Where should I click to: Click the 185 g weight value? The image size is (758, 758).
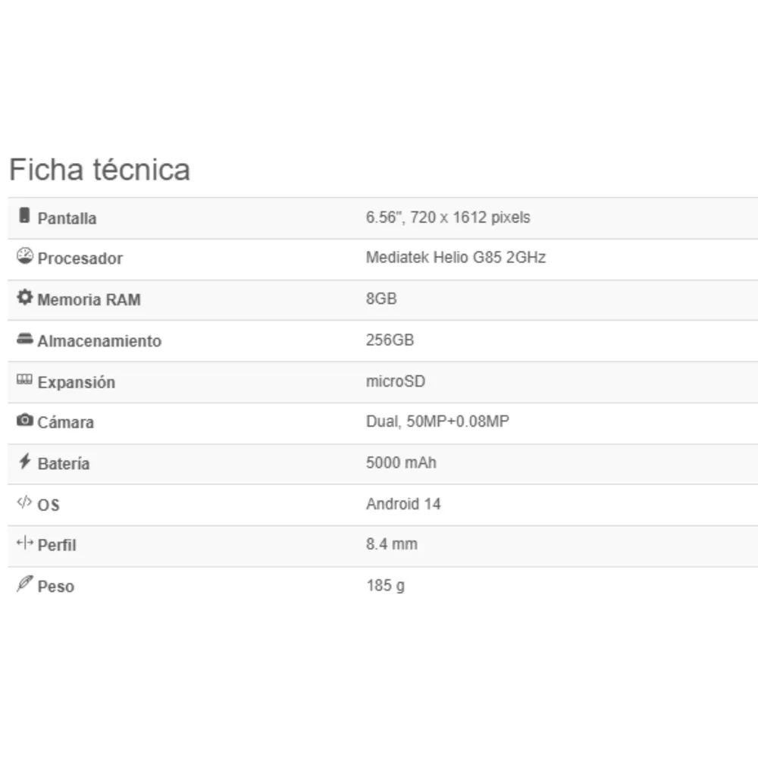385,585
